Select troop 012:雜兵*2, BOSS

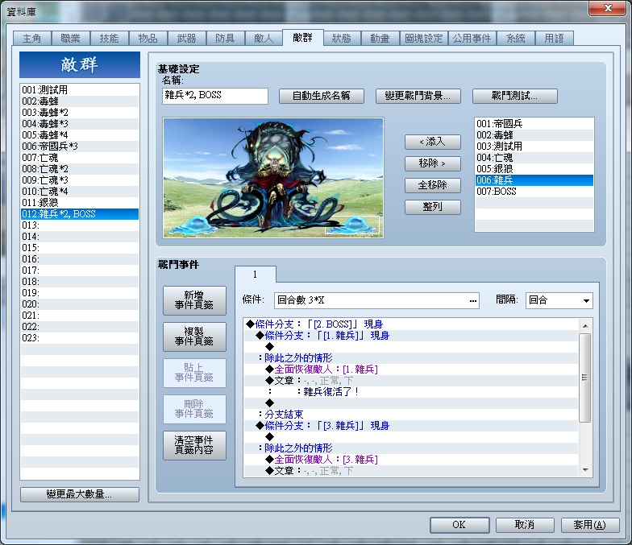[79, 214]
